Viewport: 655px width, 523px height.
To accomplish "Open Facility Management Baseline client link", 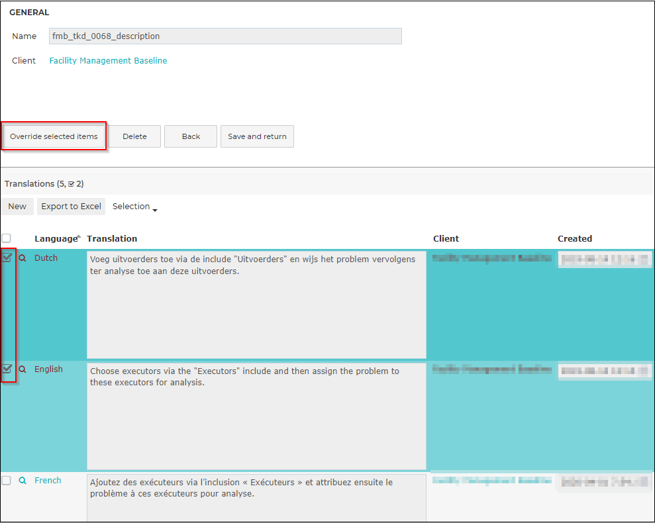I will (x=108, y=60).
